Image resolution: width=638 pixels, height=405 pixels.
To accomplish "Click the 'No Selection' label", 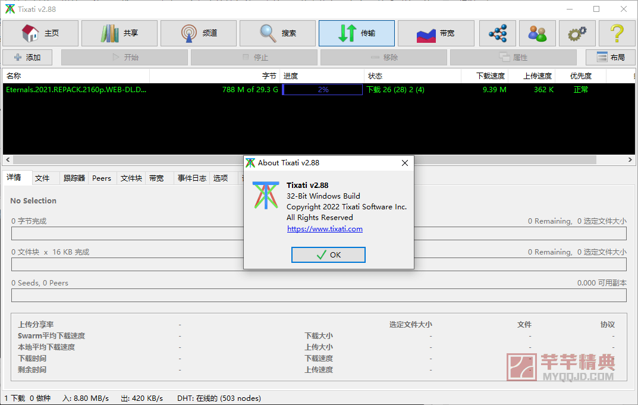I will tap(33, 200).
